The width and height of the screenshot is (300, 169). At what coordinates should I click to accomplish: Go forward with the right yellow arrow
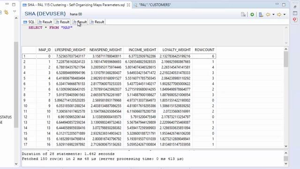(279, 15)
